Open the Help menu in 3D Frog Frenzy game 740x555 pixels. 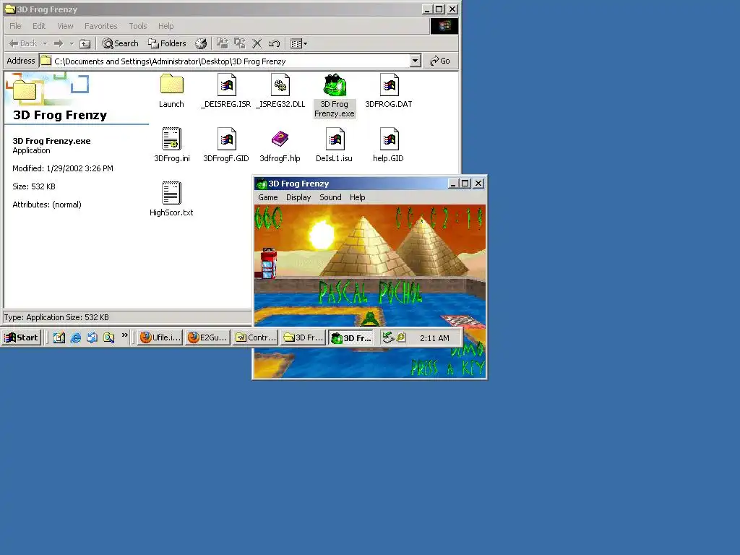tap(357, 197)
